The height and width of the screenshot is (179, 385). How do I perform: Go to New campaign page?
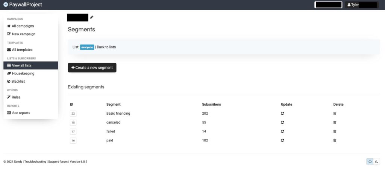point(23,34)
